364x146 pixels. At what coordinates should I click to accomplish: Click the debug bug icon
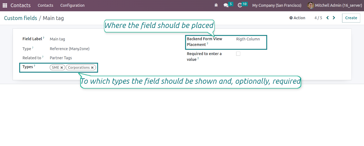[x=216, y=5]
